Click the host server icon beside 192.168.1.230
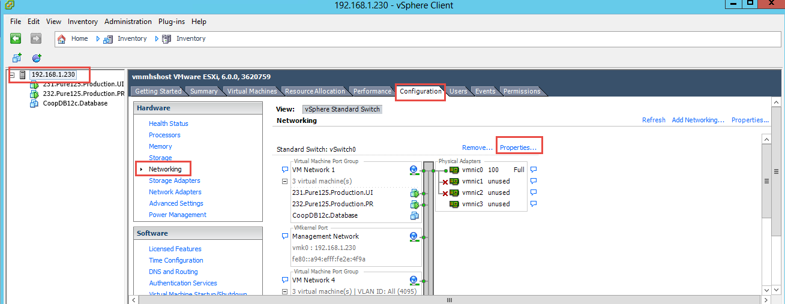Image resolution: width=785 pixels, height=304 pixels. click(x=23, y=75)
